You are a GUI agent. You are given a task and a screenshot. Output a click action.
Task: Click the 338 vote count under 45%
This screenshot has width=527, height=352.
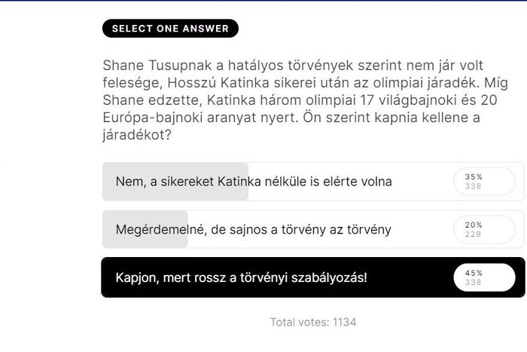pyautogui.click(x=474, y=283)
